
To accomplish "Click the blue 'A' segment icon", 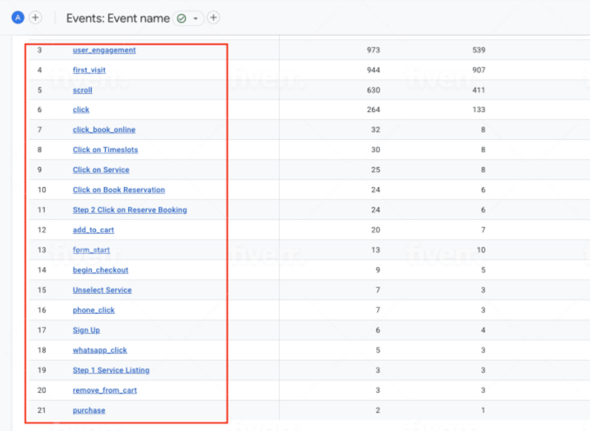I will (18, 18).
